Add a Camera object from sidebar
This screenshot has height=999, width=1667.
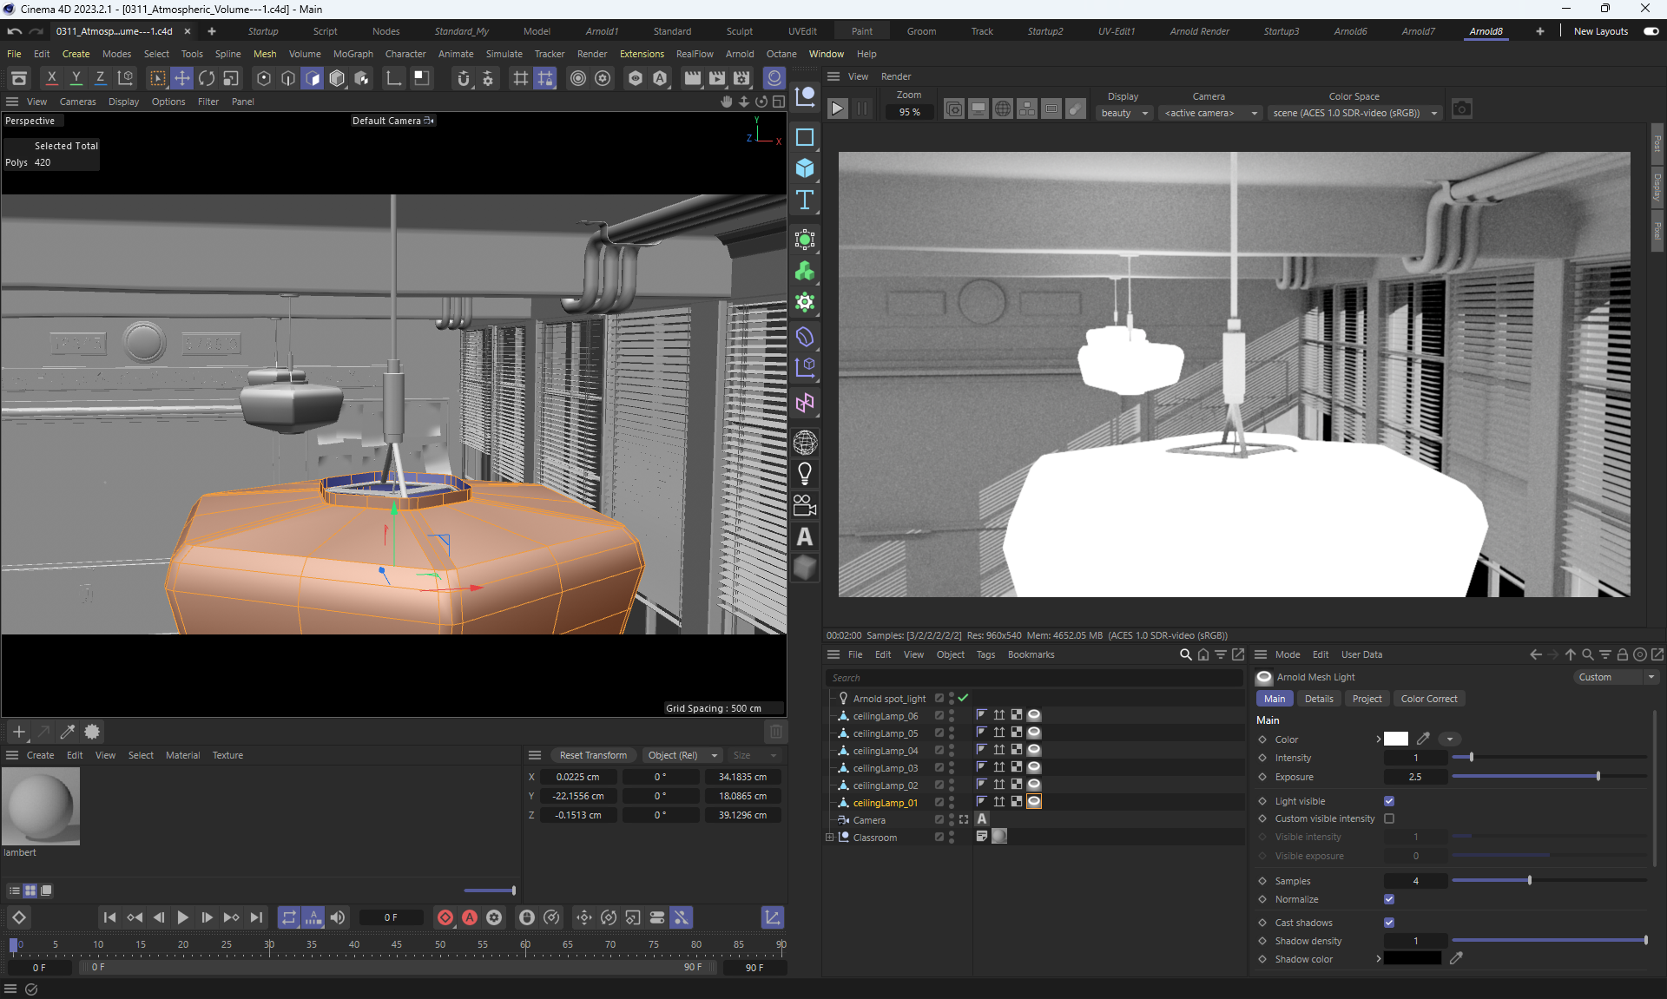(x=805, y=505)
